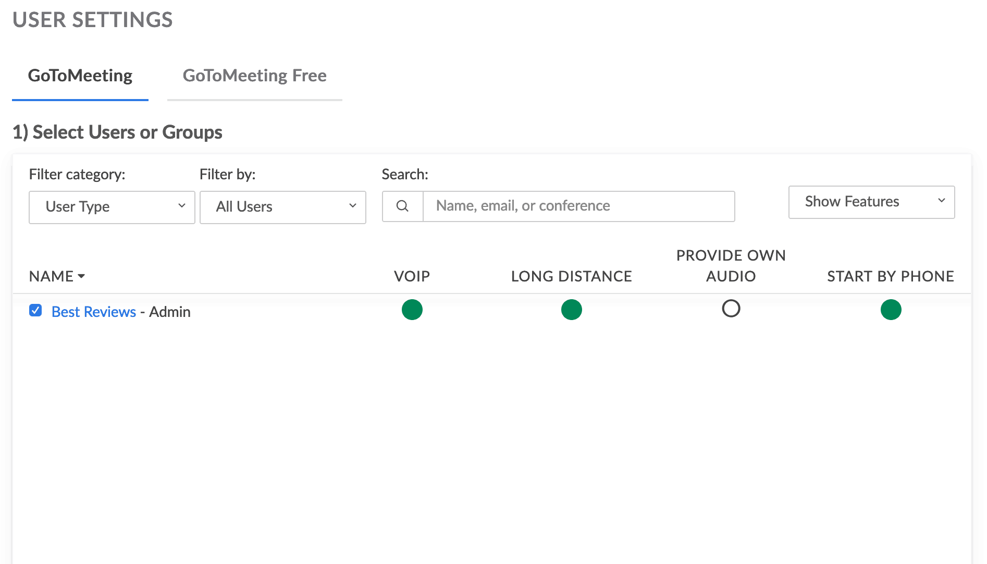Click the search magnifier icon
Viewport: 987px width, 564px height.
[402, 206]
